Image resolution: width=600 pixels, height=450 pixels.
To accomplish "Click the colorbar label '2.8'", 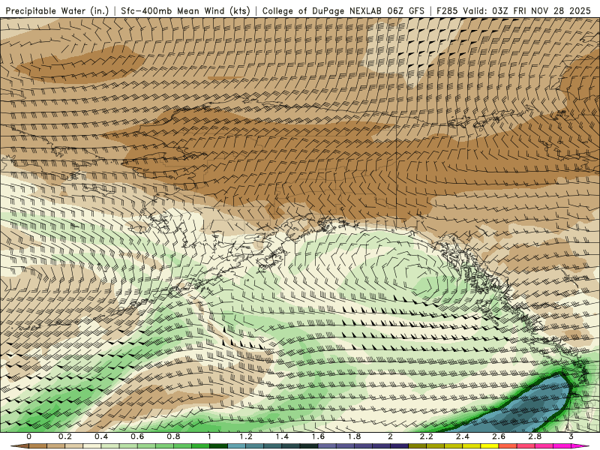I will tap(535, 436).
